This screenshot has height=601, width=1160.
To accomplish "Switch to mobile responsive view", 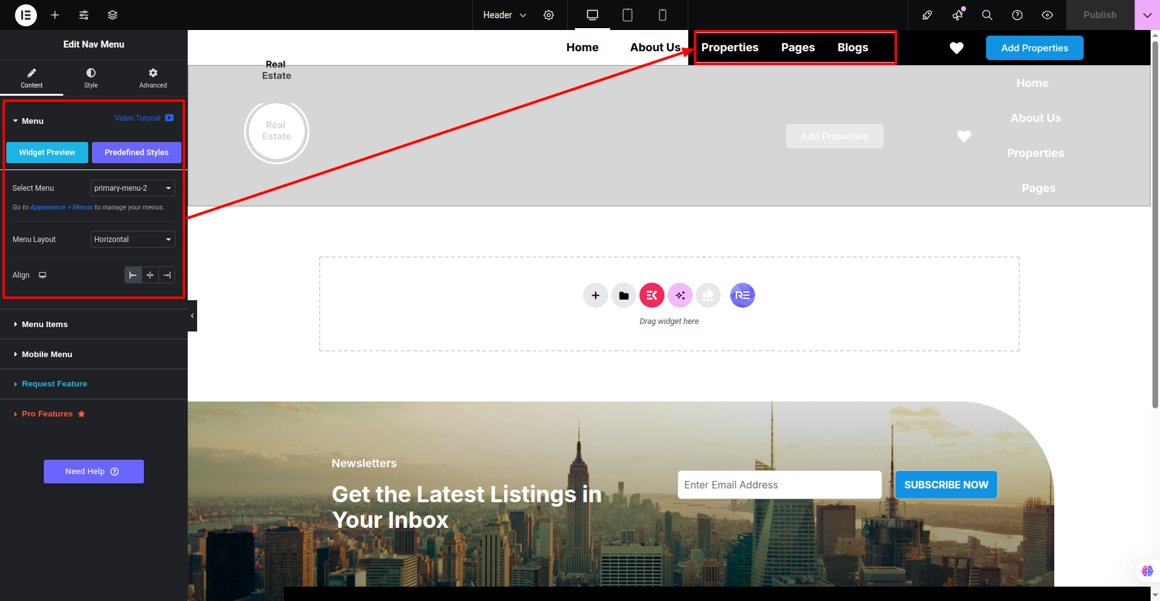I will pos(662,15).
